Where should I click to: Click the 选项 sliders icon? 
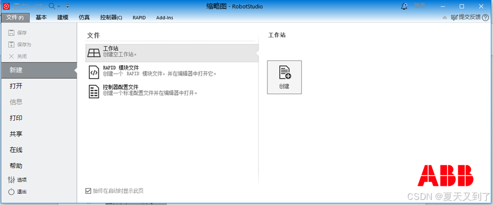tap(11, 180)
